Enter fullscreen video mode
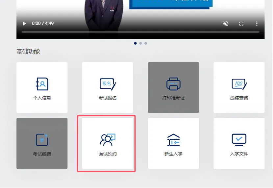Viewport: 273px width, 188px height. click(x=241, y=24)
